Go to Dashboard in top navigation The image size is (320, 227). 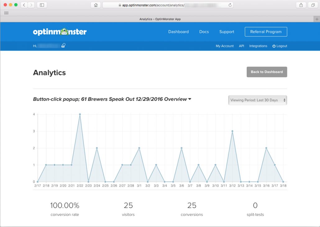click(178, 32)
